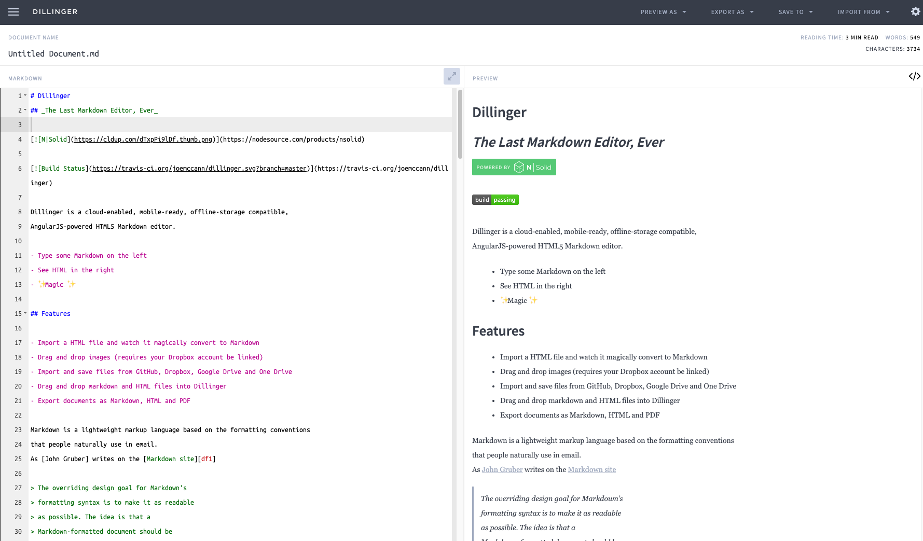Click the READING TIME 3 MIN READ label

[839, 37]
